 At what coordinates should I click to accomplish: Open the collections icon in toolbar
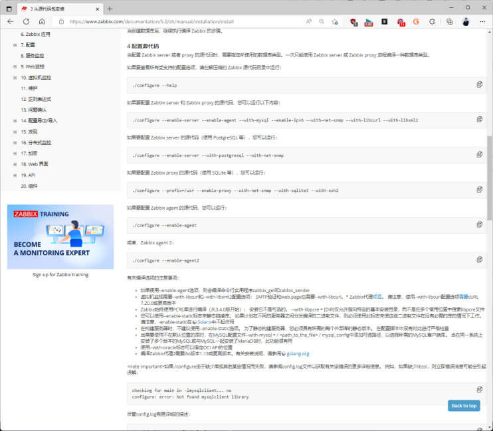click(x=450, y=21)
